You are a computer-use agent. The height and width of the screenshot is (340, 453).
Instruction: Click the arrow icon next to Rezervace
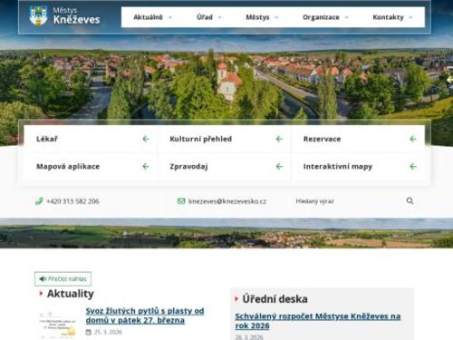(413, 139)
